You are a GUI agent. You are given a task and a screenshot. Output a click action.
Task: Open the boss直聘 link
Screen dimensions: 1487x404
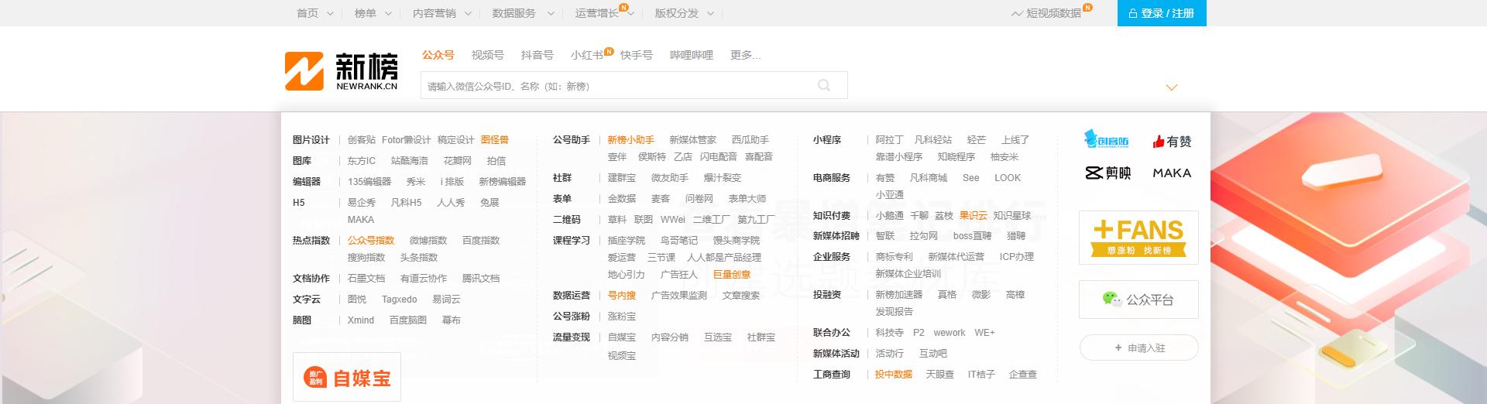click(x=973, y=236)
